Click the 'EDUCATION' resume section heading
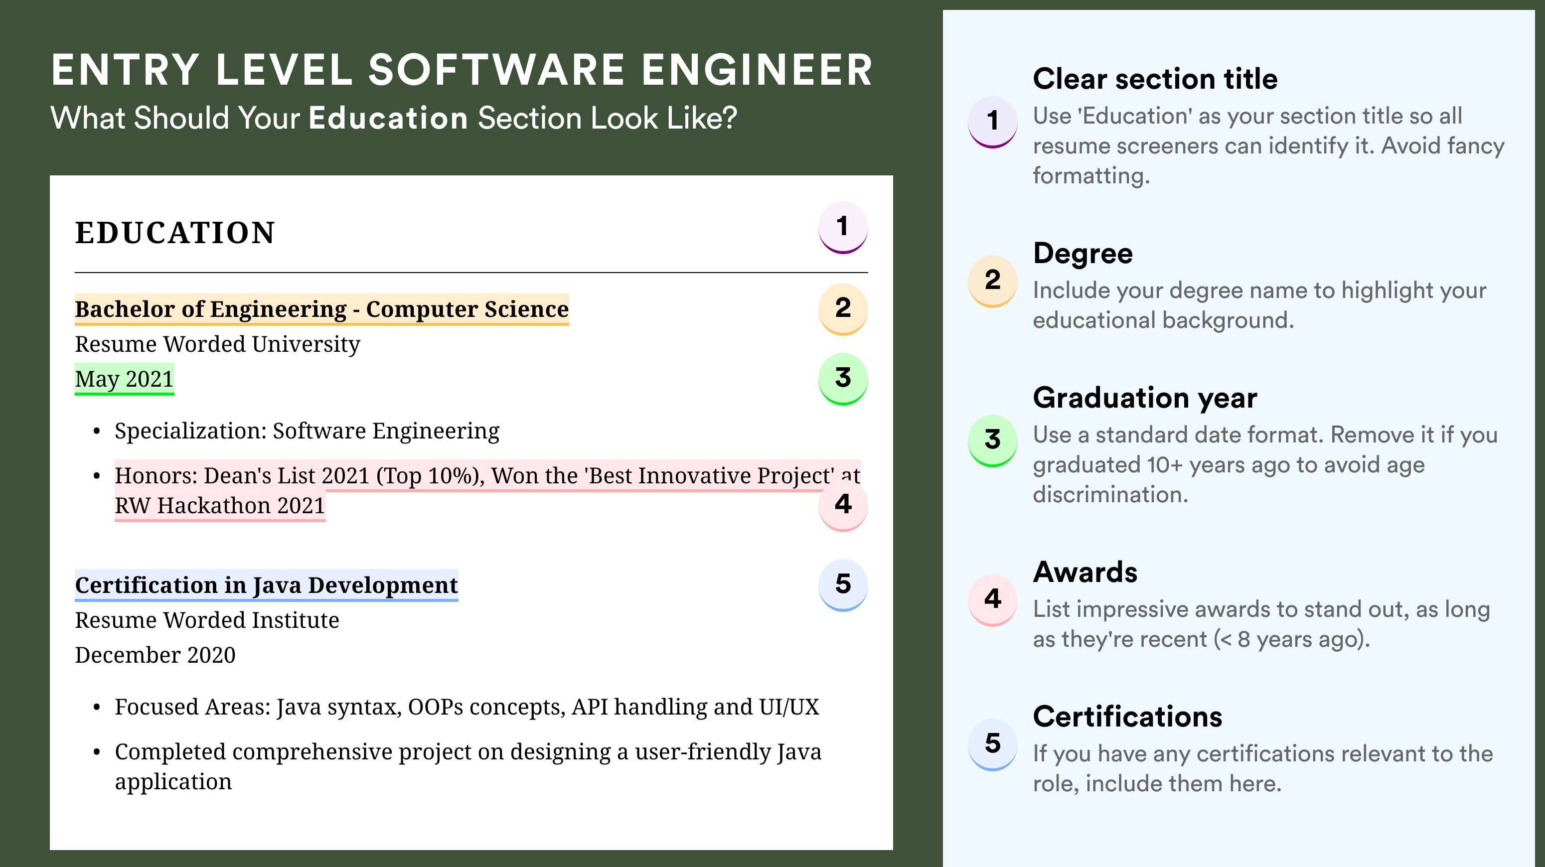The image size is (1545, 867). pos(174,233)
